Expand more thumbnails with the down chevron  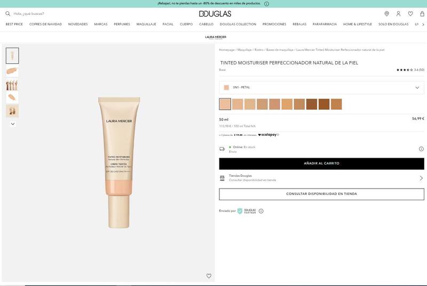12,124
